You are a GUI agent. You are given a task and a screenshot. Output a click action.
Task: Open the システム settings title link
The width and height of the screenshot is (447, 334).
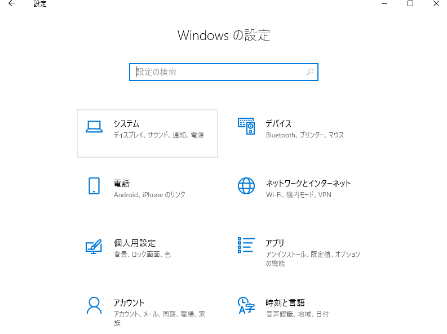point(126,124)
